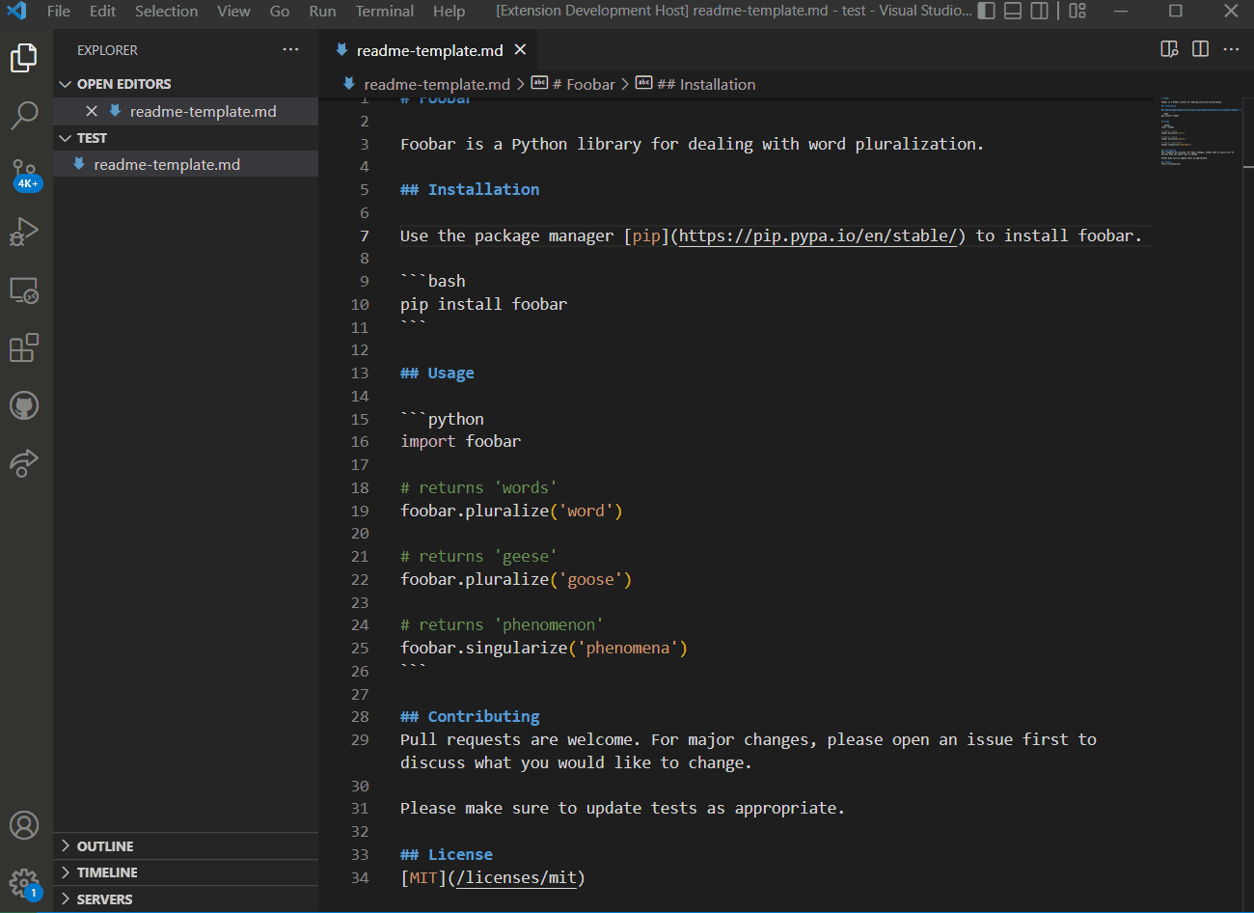This screenshot has height=913, width=1254.
Task: Toggle the primary side bar layout button
Action: [986, 11]
